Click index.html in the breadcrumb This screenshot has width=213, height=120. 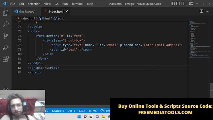28,18
